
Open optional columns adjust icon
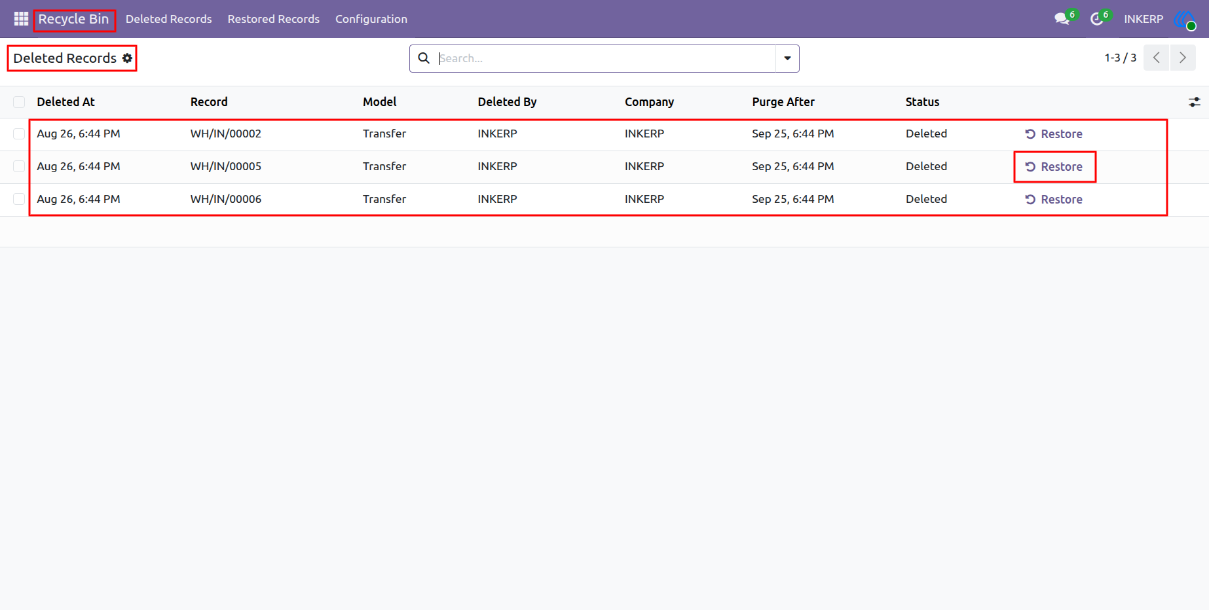[1195, 102]
